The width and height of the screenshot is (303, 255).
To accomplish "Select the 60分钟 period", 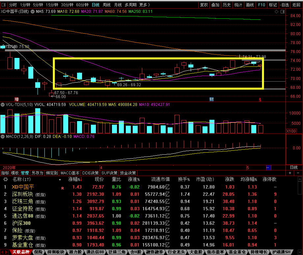I will (x=82, y=5).
